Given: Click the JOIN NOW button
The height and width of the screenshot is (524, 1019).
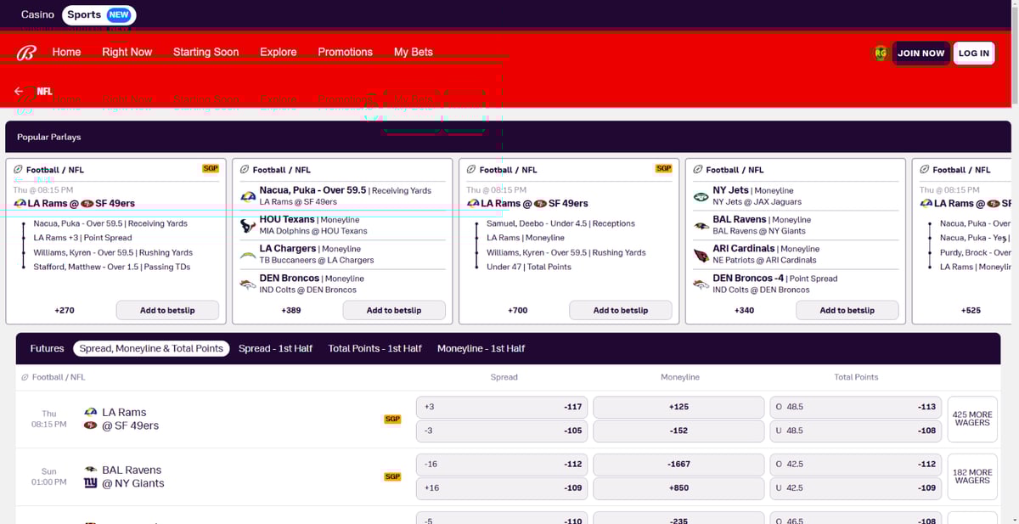Looking at the screenshot, I should pos(920,53).
